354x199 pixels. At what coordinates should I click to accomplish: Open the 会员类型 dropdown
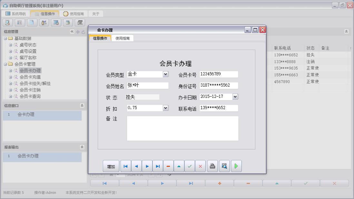tap(165, 74)
